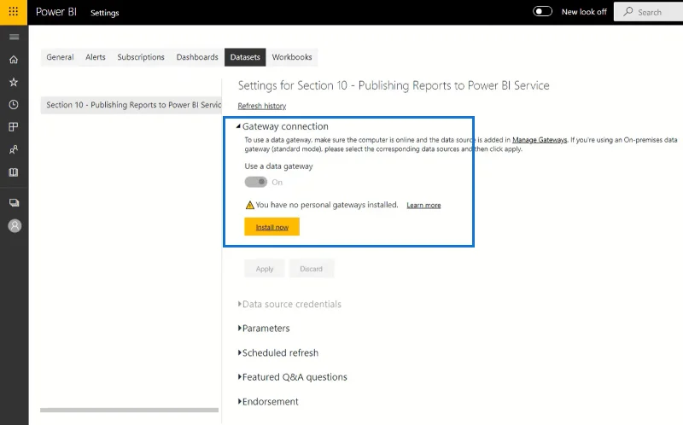Click the Learn more link
Viewport: 683px width, 425px height.
point(423,205)
